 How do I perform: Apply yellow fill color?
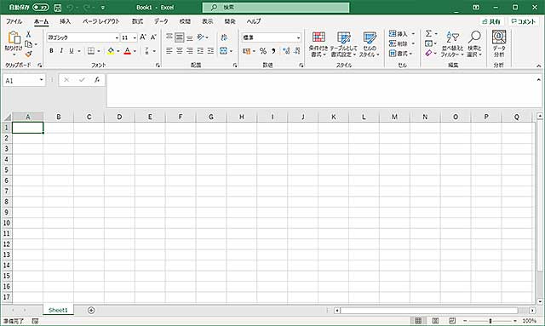pyautogui.click(x=111, y=51)
